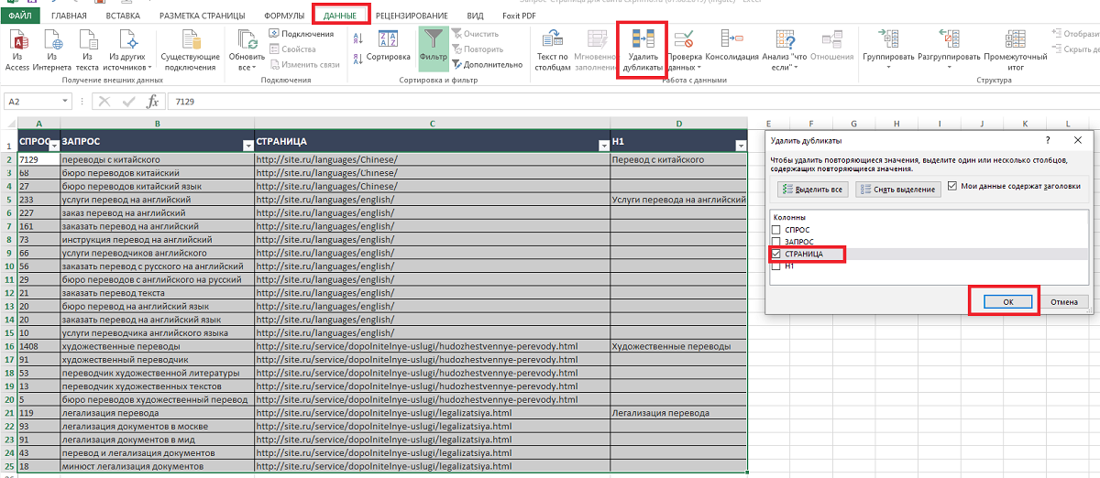
Task: Toggle Мои данные содержат заголовки checkbox
Action: (x=952, y=186)
